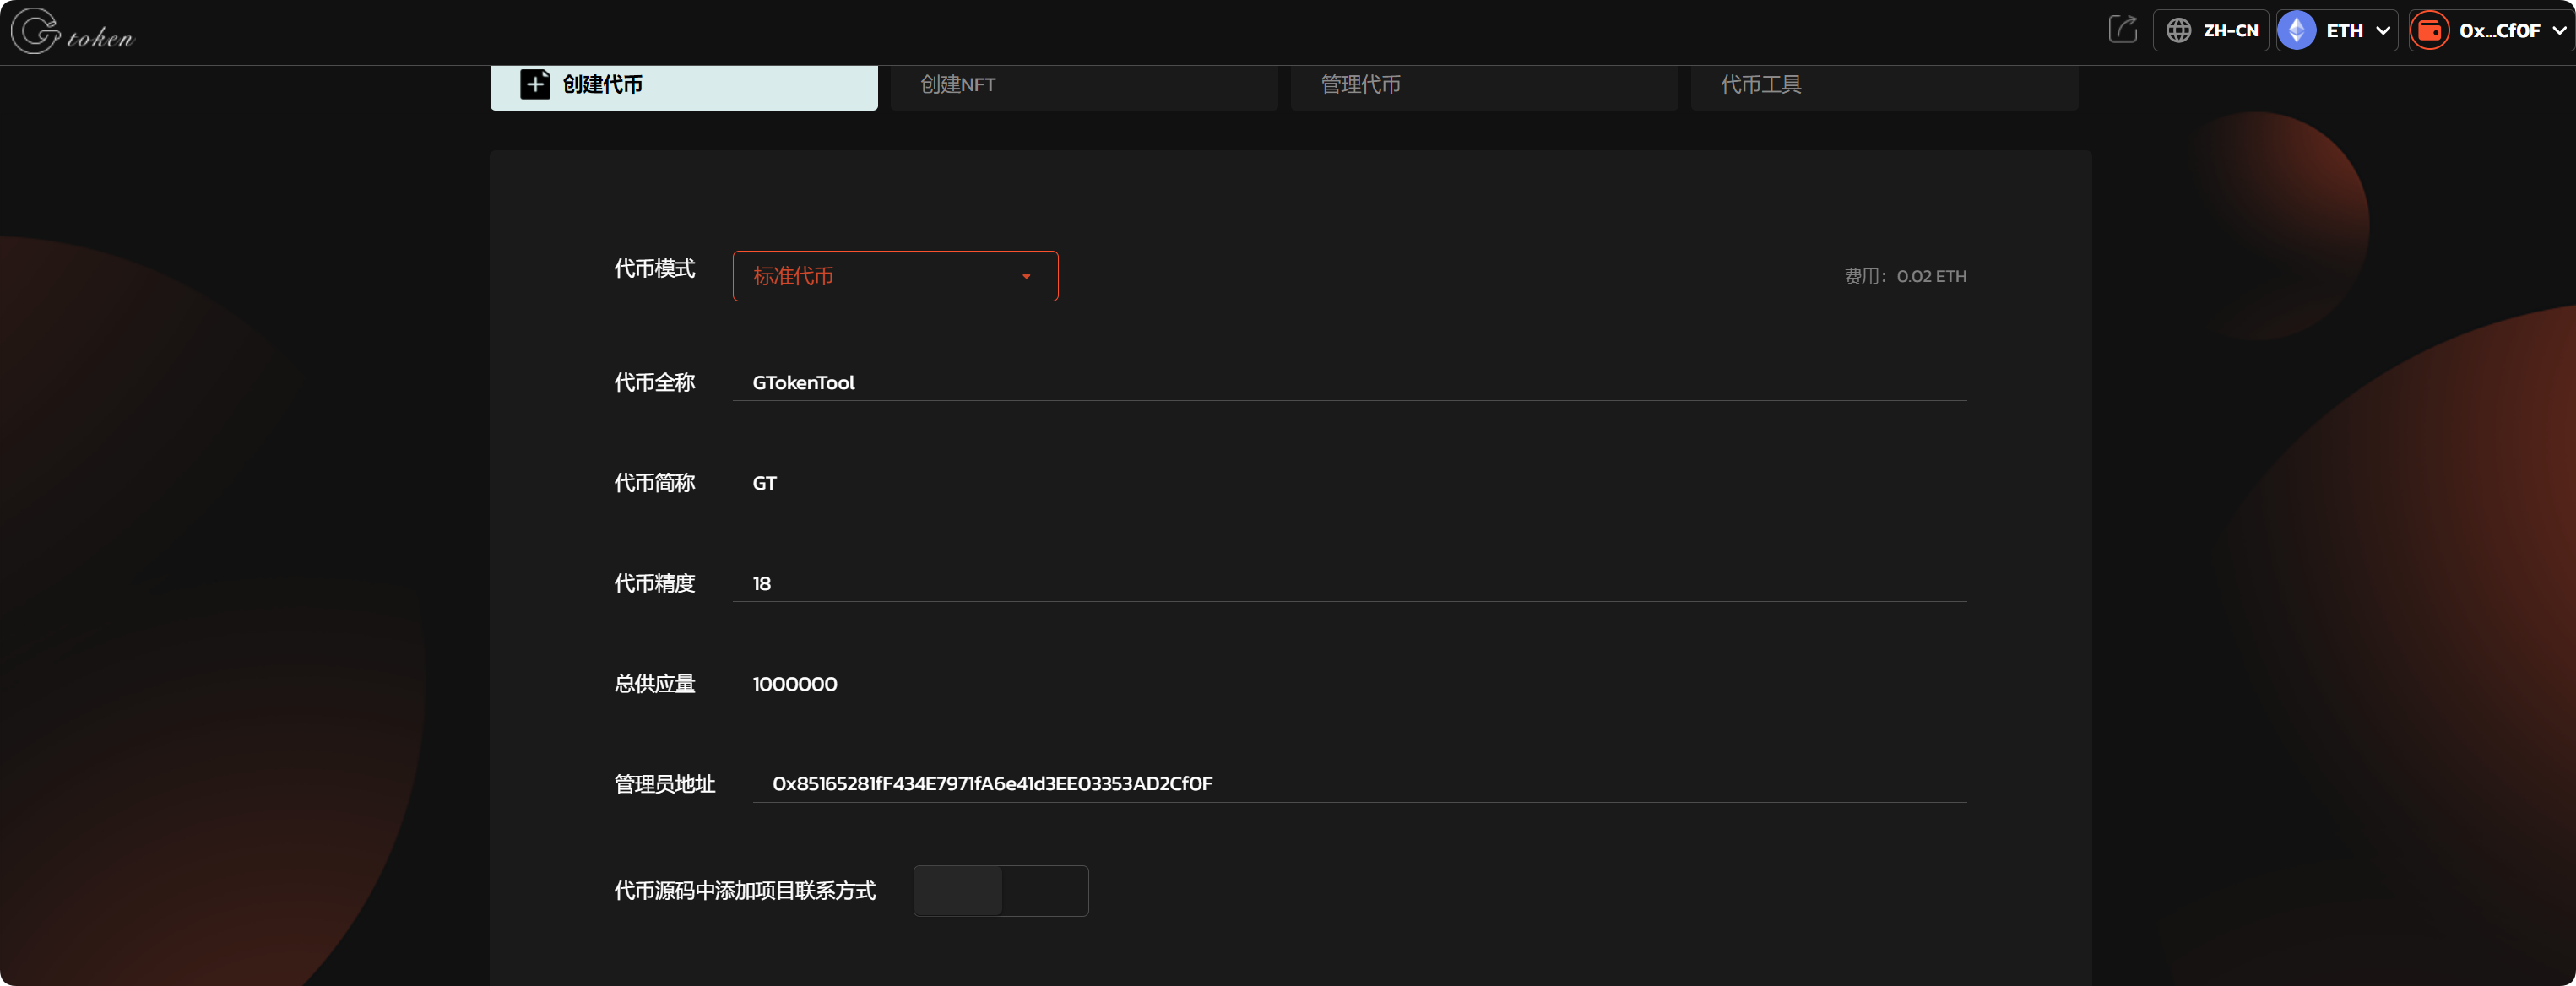The image size is (2576, 986).
Task: Click the plus icon on 创建代币 tab
Action: (x=535, y=85)
